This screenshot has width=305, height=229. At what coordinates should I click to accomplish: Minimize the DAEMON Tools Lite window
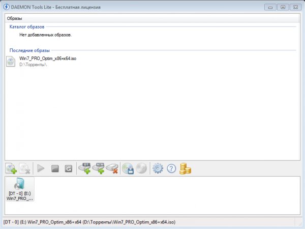point(270,7)
